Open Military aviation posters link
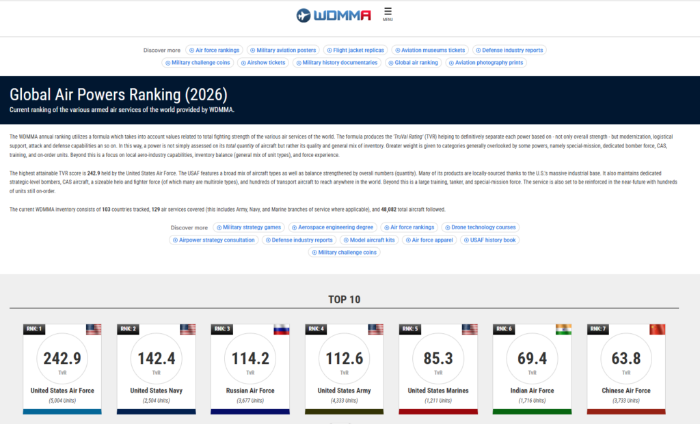Viewport: 700px width, 424px height. (x=282, y=50)
